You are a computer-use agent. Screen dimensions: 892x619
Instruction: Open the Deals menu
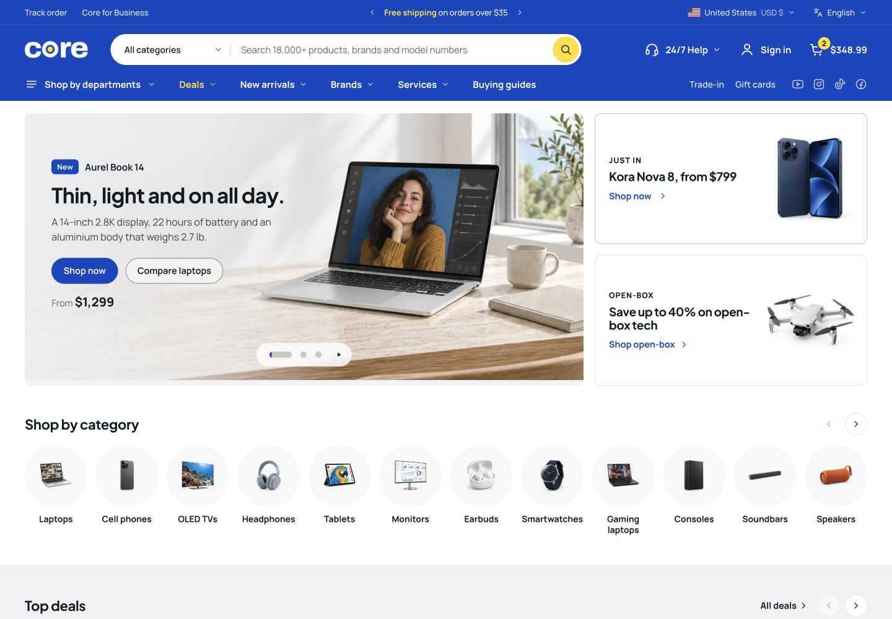[197, 84]
